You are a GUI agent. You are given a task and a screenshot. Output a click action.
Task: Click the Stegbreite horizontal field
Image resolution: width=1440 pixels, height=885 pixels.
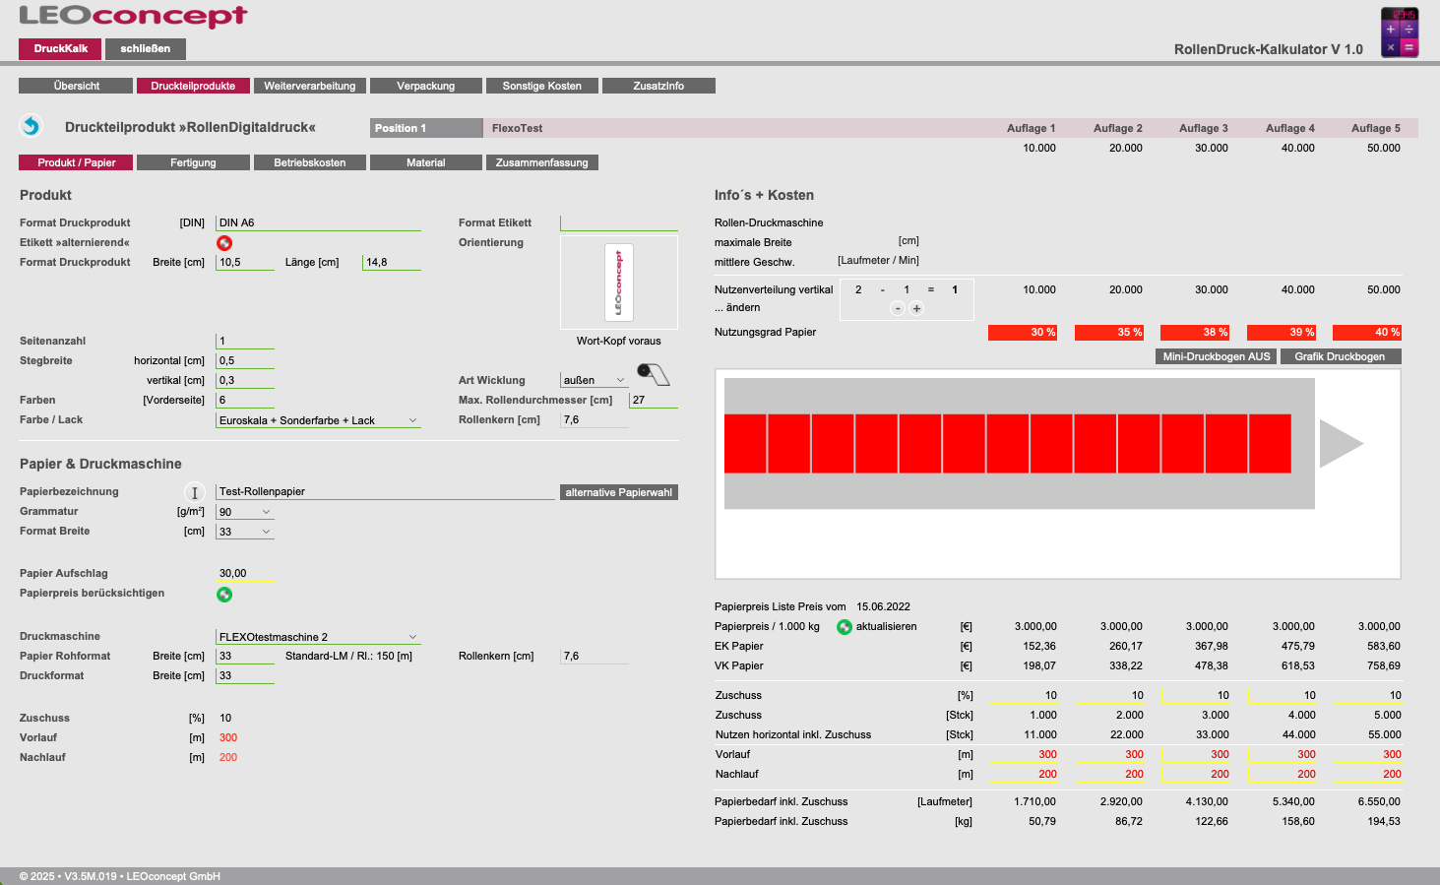[x=244, y=360]
